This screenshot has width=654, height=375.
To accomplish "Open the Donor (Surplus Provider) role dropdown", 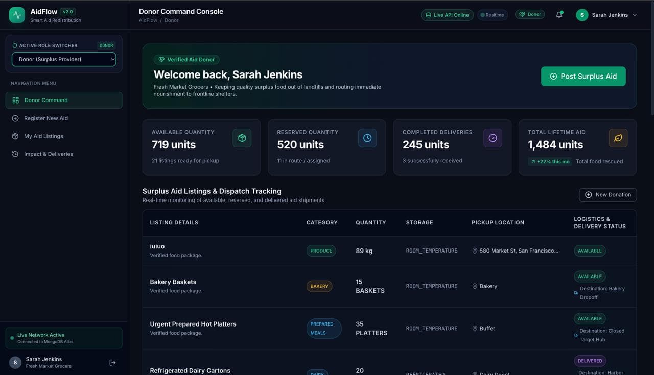I will pos(64,59).
